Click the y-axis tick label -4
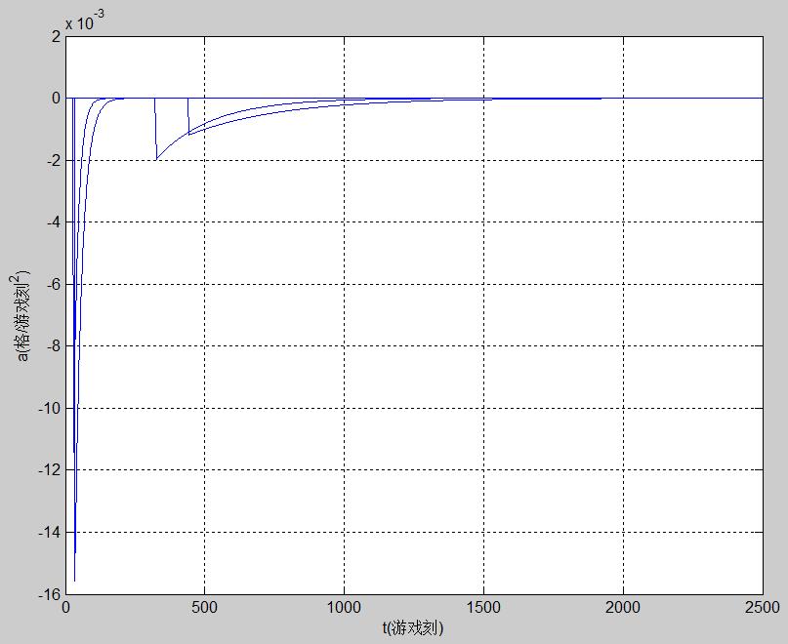788x644 pixels. coord(54,222)
